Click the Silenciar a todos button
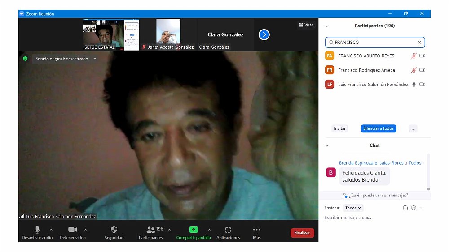 coord(378,128)
